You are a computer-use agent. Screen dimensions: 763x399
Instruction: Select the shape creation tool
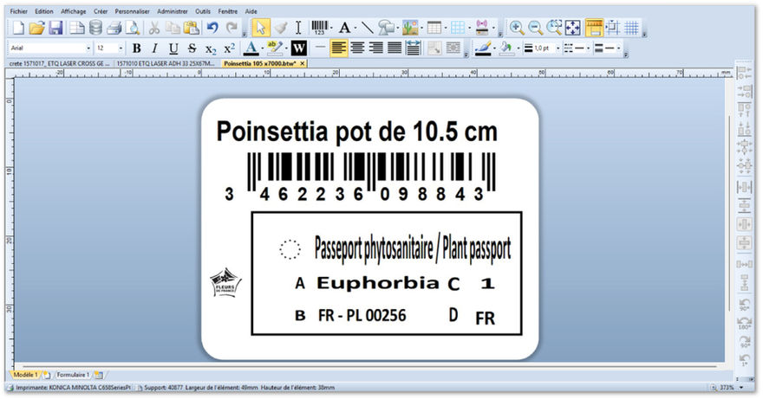pyautogui.click(x=386, y=28)
